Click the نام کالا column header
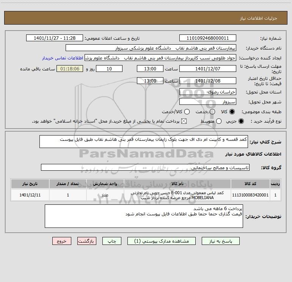 pyautogui.click(x=177, y=184)
